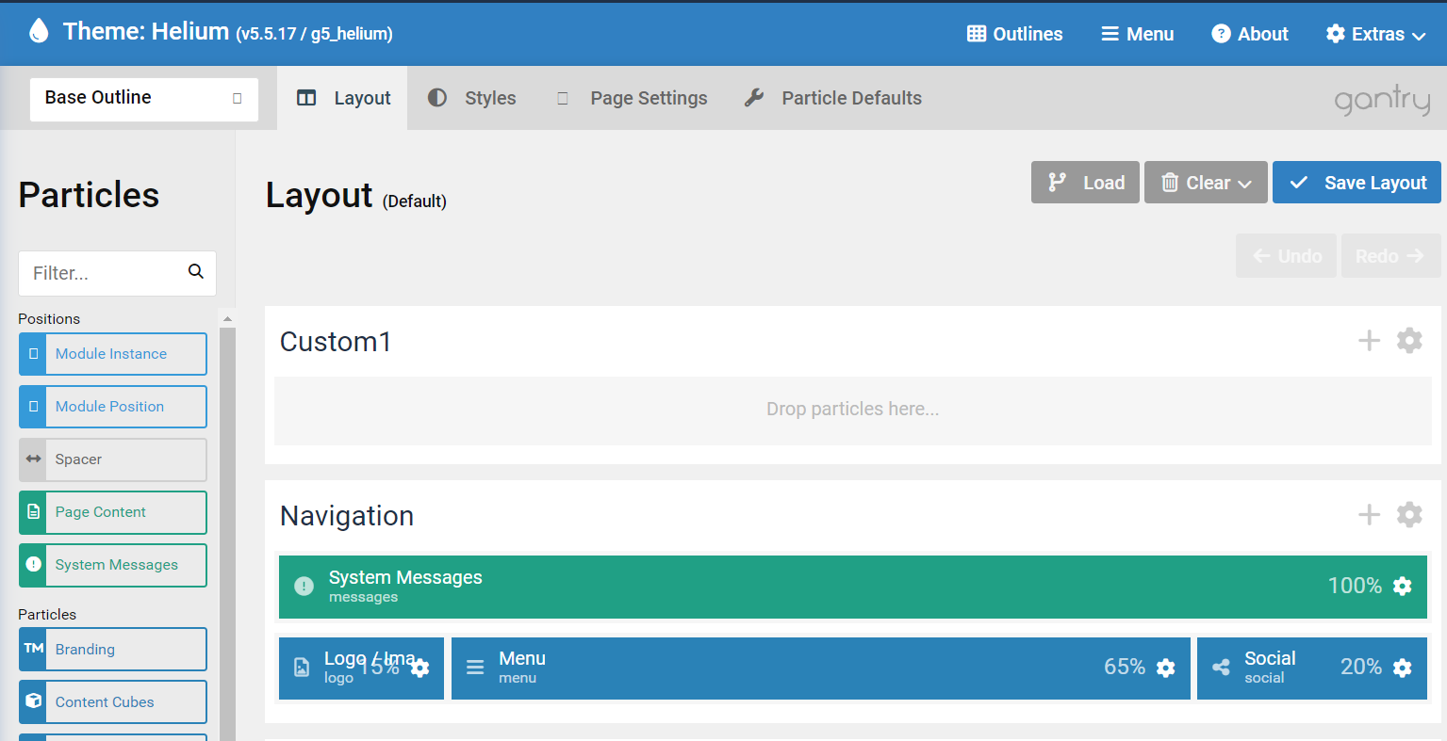This screenshot has height=741, width=1447.
Task: Open the Extras dropdown menu
Action: click(x=1375, y=34)
